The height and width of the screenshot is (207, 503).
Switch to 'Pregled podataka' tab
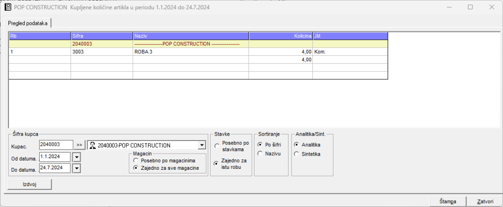(28, 23)
